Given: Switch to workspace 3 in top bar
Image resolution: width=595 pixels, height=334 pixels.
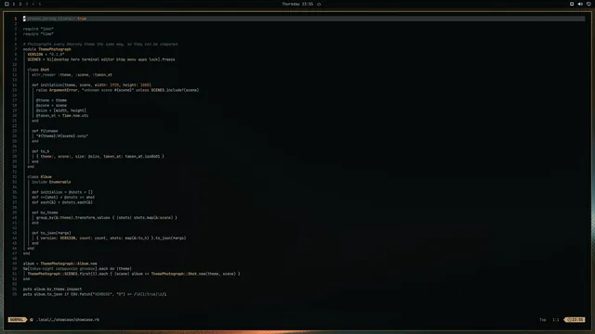Looking at the screenshot, I should pos(27,4).
